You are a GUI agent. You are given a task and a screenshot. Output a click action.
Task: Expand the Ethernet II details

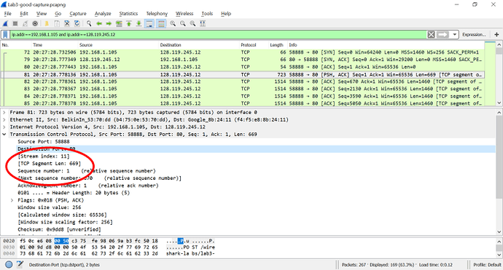coord(4,120)
